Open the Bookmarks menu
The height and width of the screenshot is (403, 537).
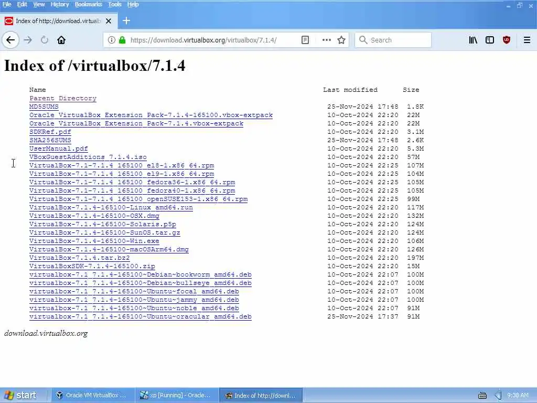[88, 4]
